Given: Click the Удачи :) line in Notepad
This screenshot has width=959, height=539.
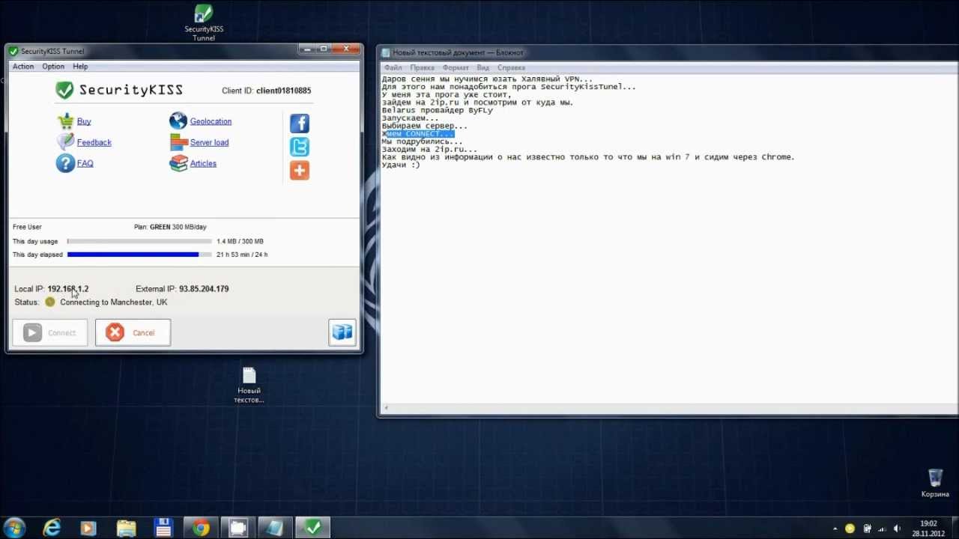Looking at the screenshot, I should [401, 165].
